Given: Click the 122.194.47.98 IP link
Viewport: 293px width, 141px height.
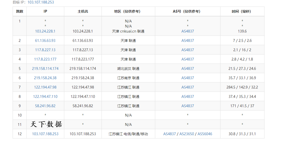Looking at the screenshot, I should click(x=45, y=87).
